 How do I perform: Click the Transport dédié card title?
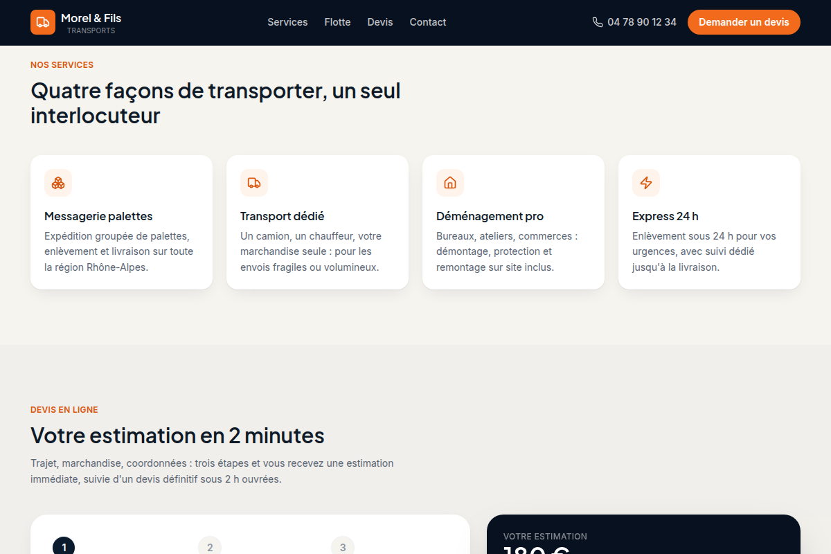pos(282,216)
